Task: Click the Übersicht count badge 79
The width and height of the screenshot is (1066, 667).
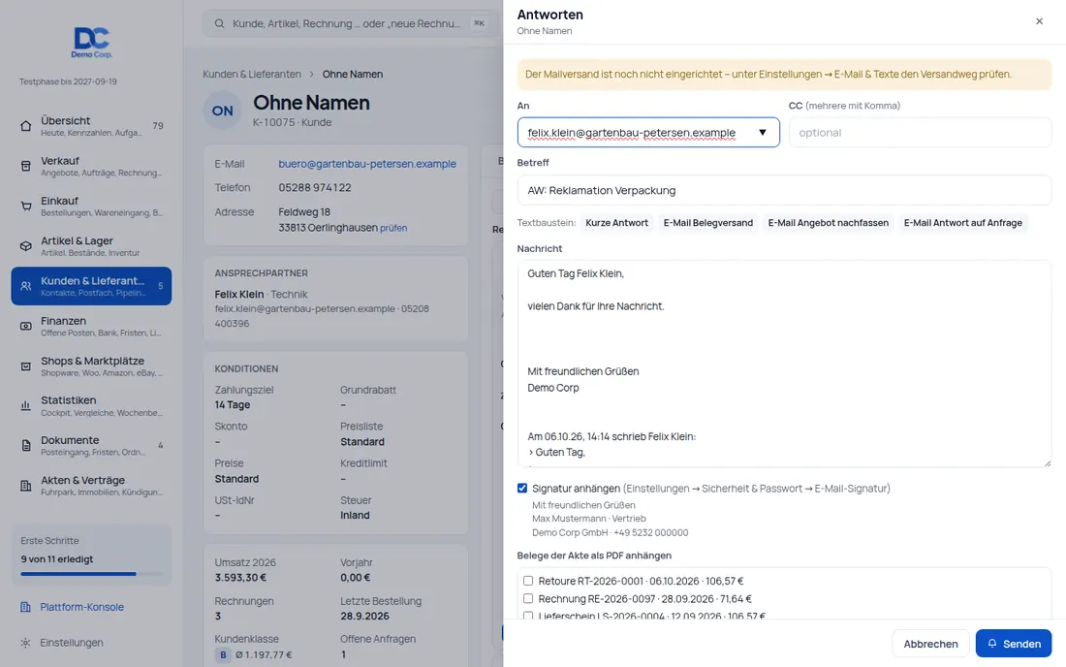Action: [158, 126]
